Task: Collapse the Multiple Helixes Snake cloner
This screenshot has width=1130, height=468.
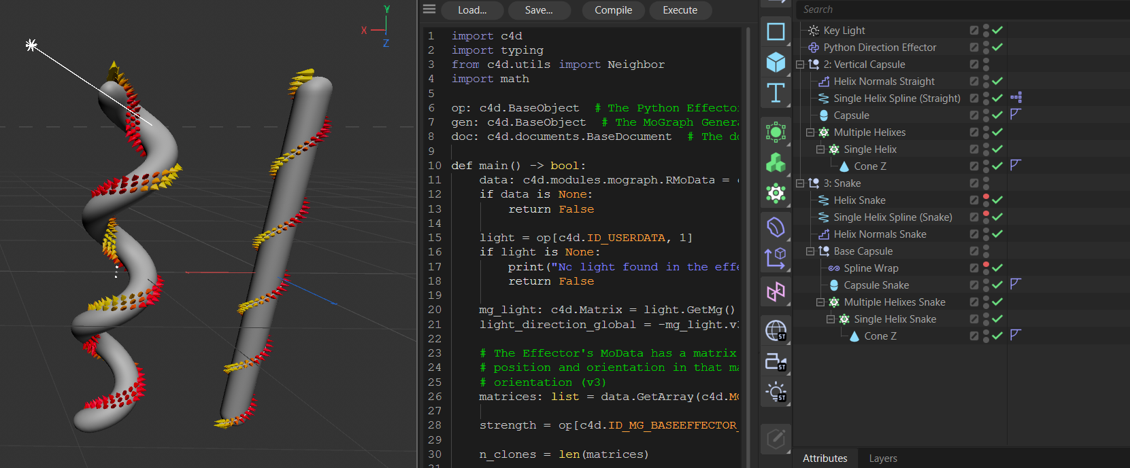Action: [x=820, y=302]
